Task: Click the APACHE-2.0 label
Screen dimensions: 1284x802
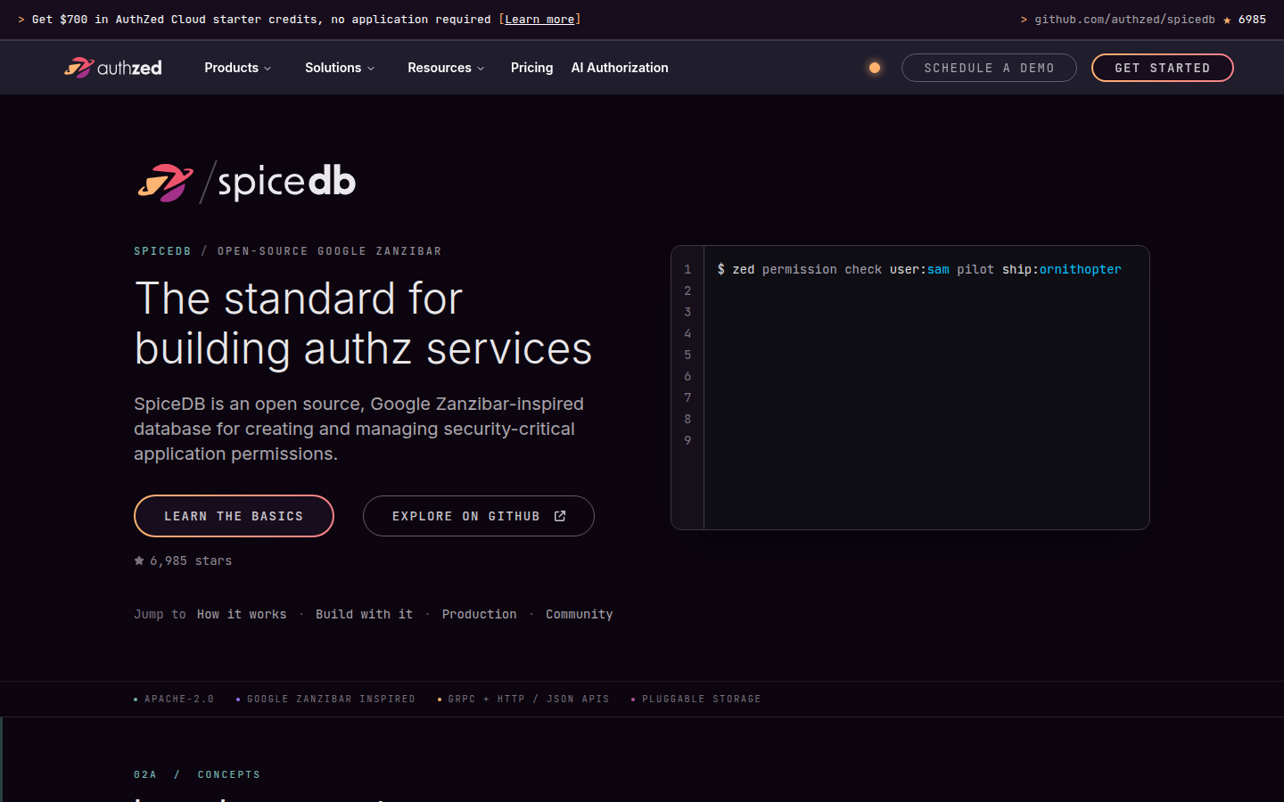Action: pyautogui.click(x=179, y=700)
